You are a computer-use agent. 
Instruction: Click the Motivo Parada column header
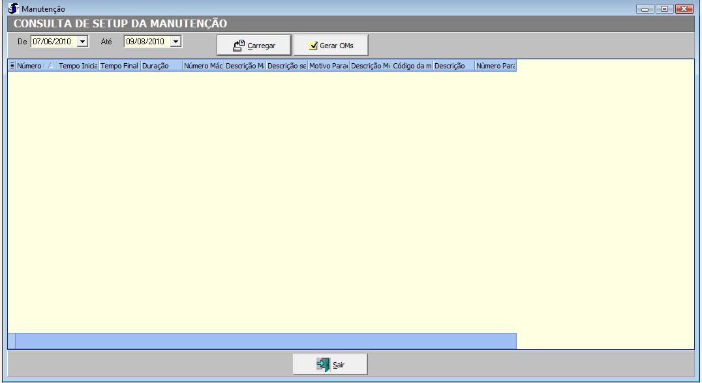point(328,66)
